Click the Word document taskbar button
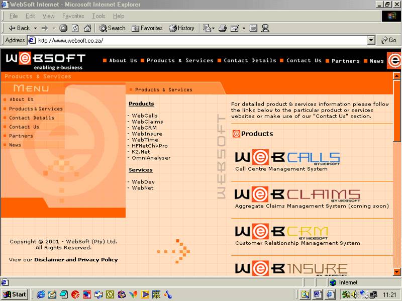 [x=318, y=294]
